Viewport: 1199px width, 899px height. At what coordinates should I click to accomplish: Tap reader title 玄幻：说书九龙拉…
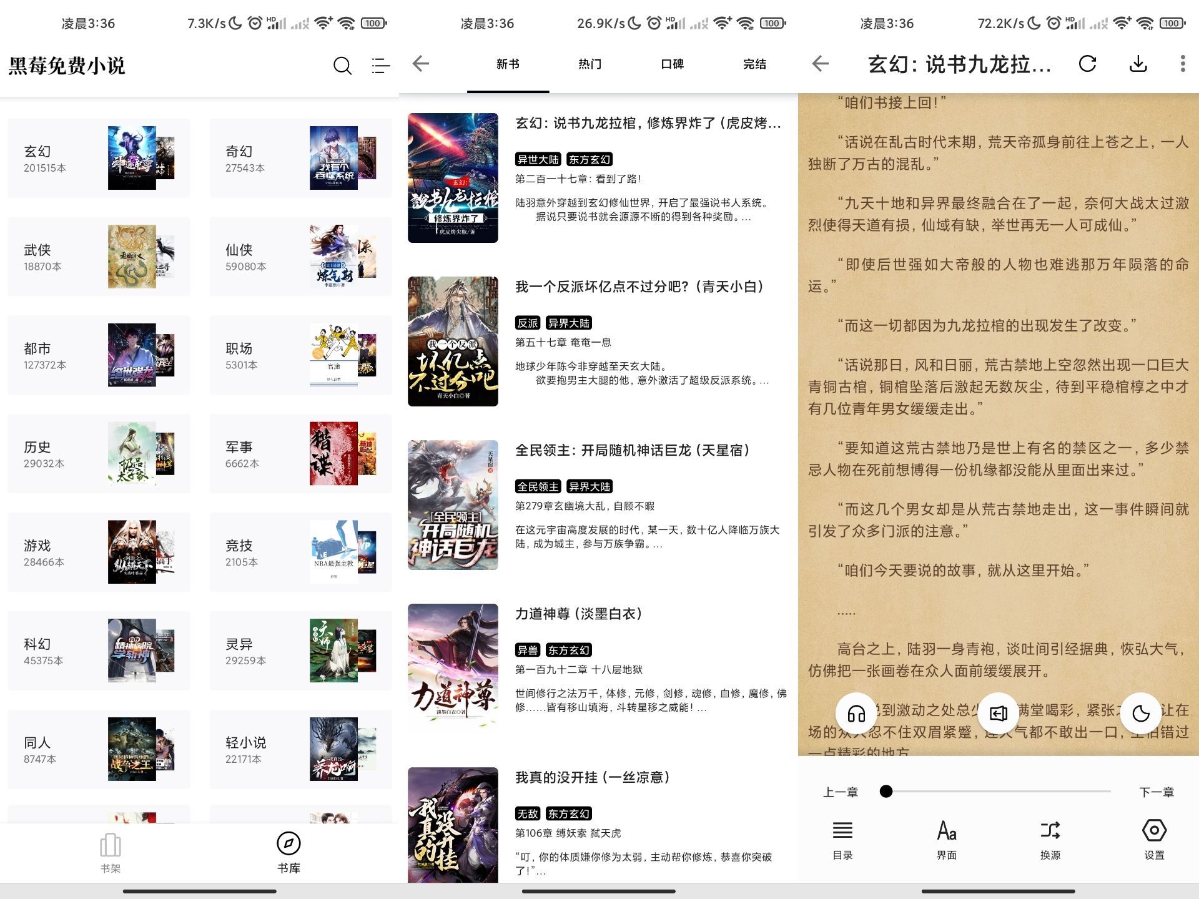pos(960,64)
